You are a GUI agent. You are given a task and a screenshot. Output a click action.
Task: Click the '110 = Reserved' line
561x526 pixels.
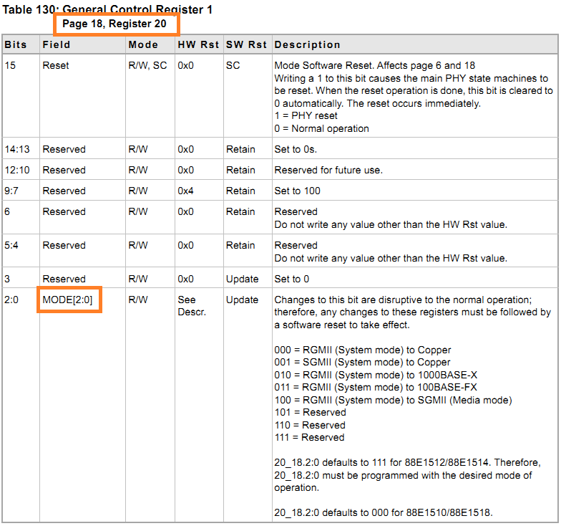tap(310, 425)
